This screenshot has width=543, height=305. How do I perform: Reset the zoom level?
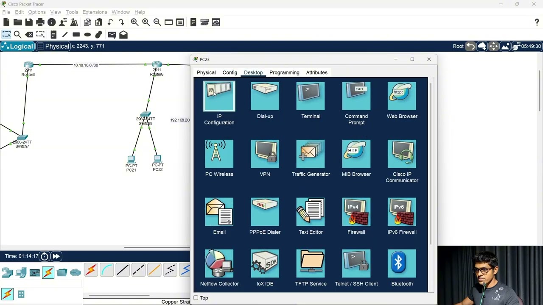(146, 22)
